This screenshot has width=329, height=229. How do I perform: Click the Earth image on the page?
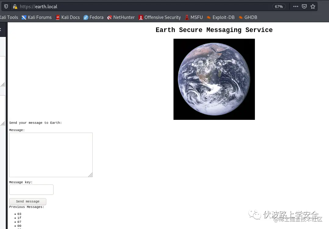[x=214, y=79]
